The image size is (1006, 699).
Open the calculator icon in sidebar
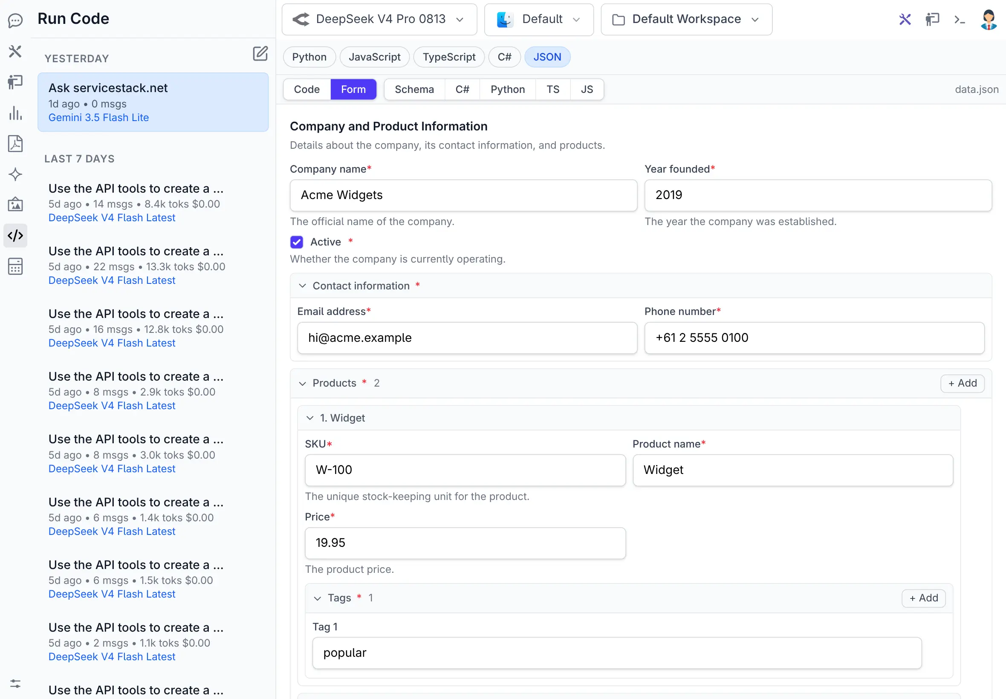click(x=15, y=266)
